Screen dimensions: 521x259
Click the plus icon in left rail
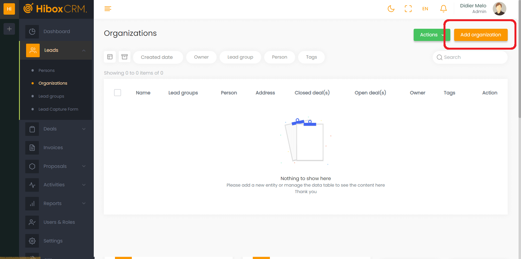click(x=9, y=29)
